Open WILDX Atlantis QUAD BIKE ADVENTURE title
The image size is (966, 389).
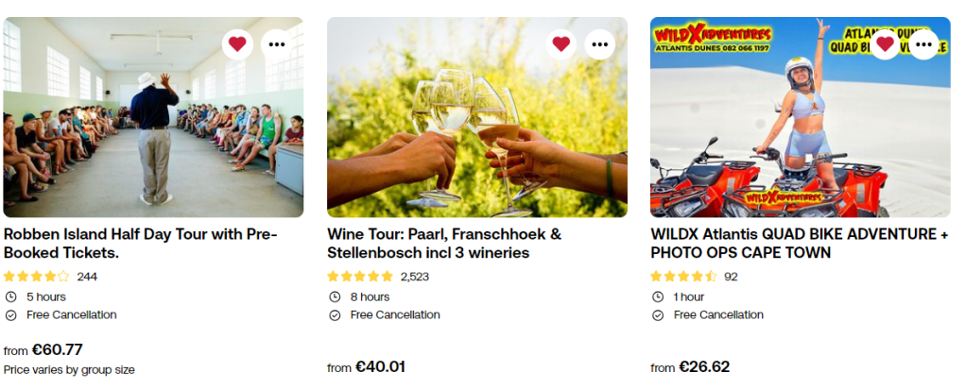click(x=799, y=244)
